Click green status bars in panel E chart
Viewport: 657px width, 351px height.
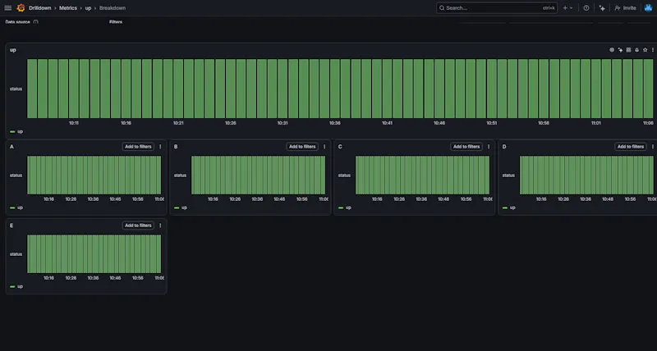[x=94, y=254]
